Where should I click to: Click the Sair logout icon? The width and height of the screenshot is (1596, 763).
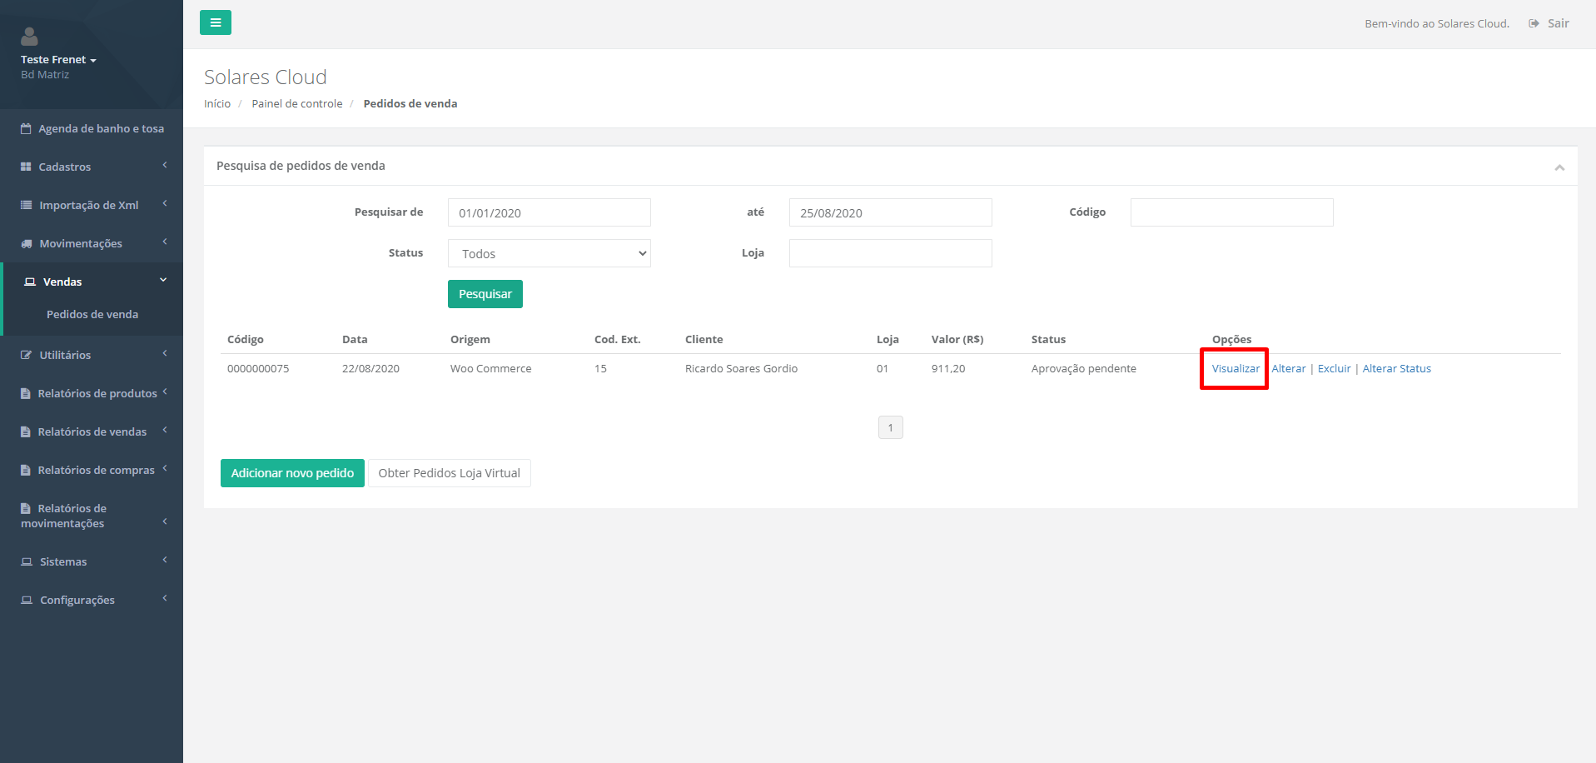click(1534, 23)
